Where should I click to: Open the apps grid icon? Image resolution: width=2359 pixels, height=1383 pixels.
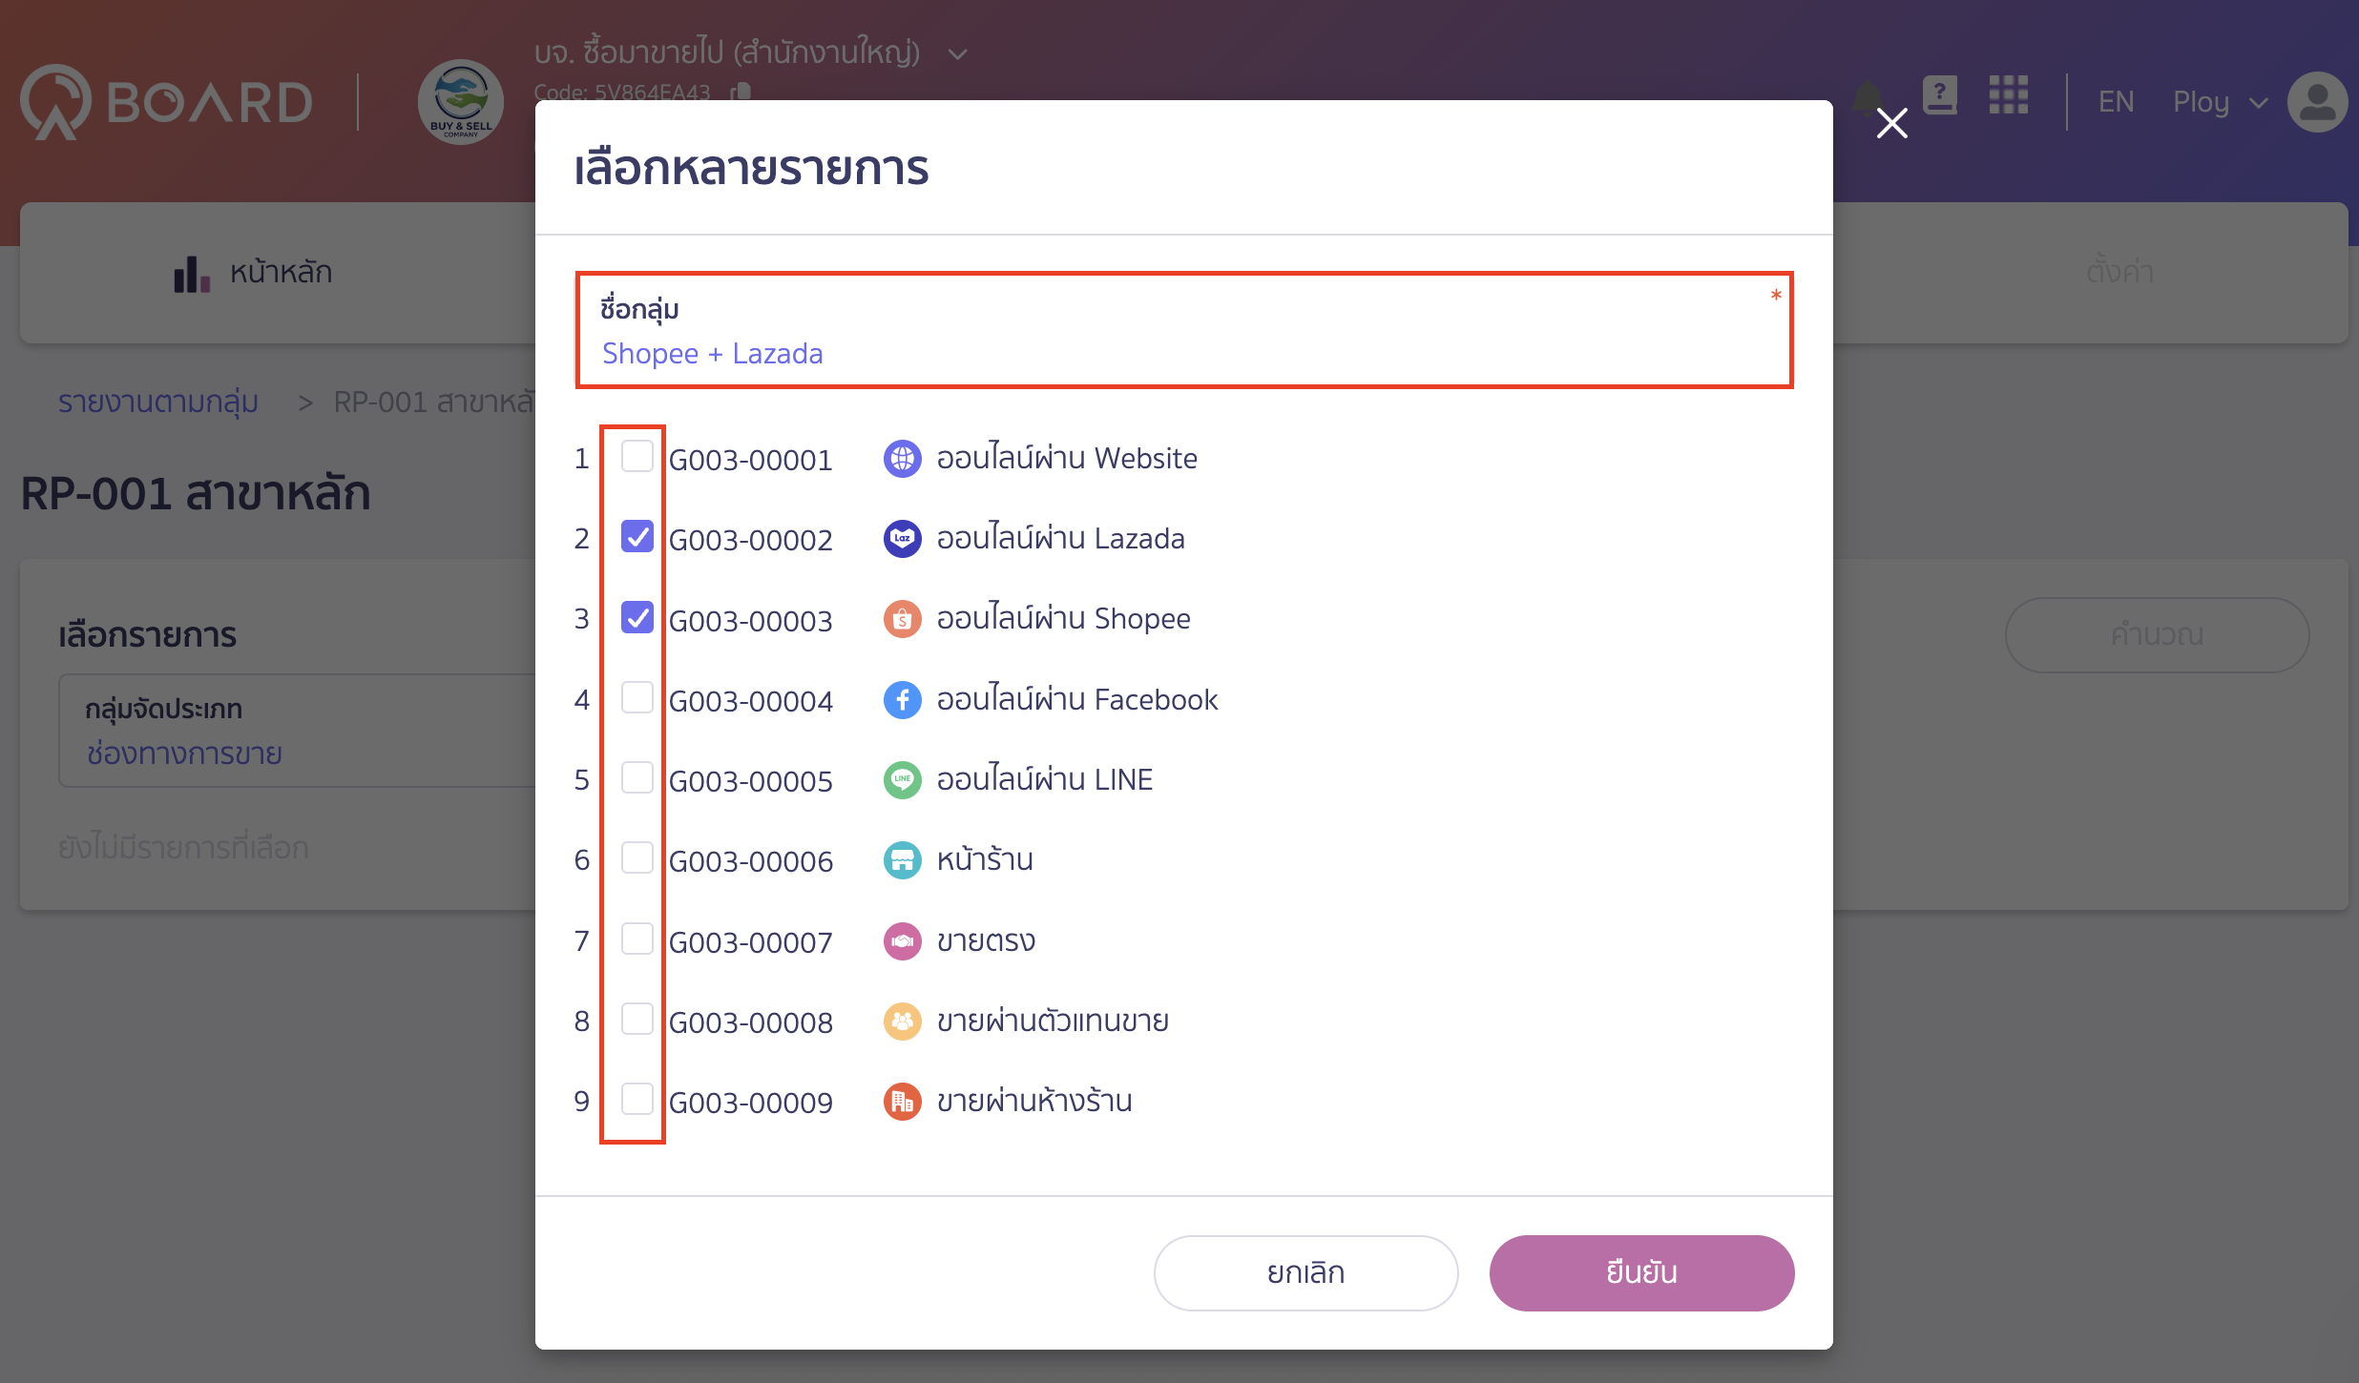pyautogui.click(x=2010, y=96)
